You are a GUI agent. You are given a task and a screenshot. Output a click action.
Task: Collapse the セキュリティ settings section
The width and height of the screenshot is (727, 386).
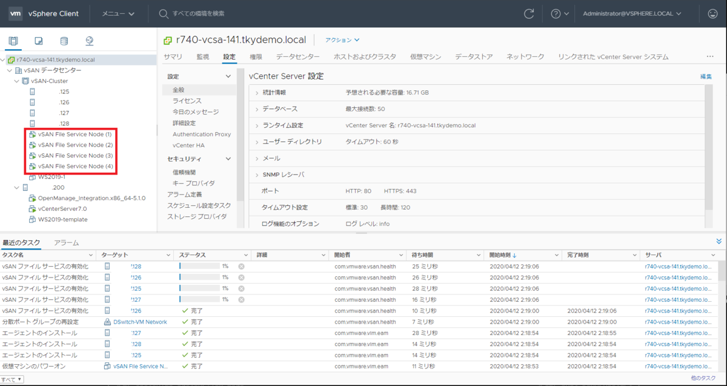click(228, 159)
